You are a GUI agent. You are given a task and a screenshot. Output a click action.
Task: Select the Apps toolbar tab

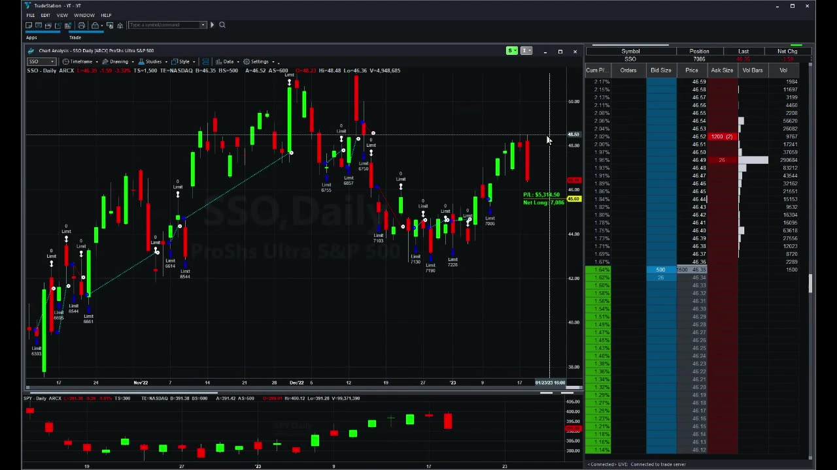[x=31, y=38]
